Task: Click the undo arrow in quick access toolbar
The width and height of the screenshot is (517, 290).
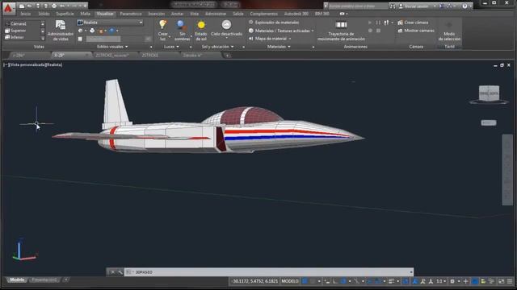Action: [x=62, y=6]
